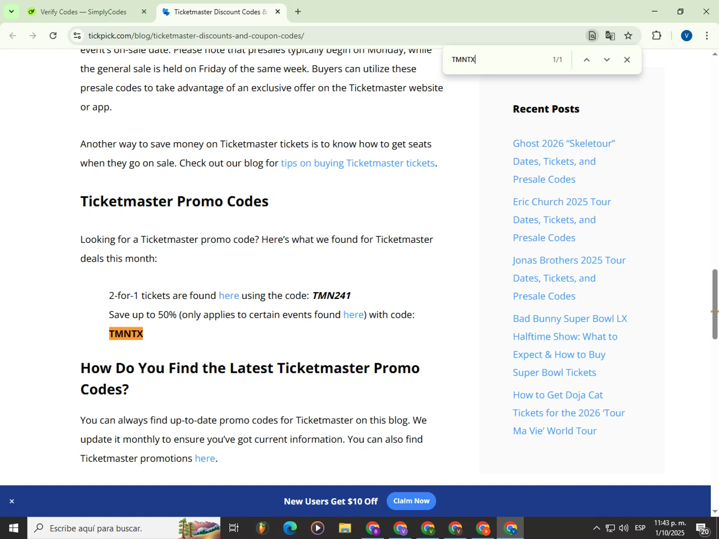Open the Extensions puzzle icon

[657, 35]
